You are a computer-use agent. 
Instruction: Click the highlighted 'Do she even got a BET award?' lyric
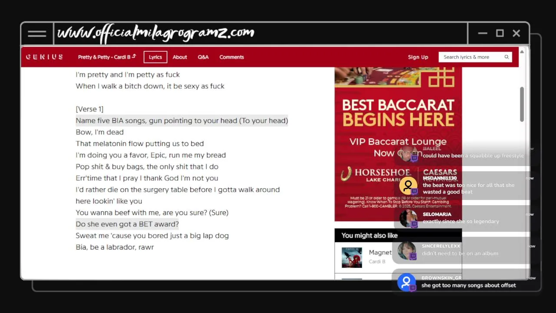[127, 224]
